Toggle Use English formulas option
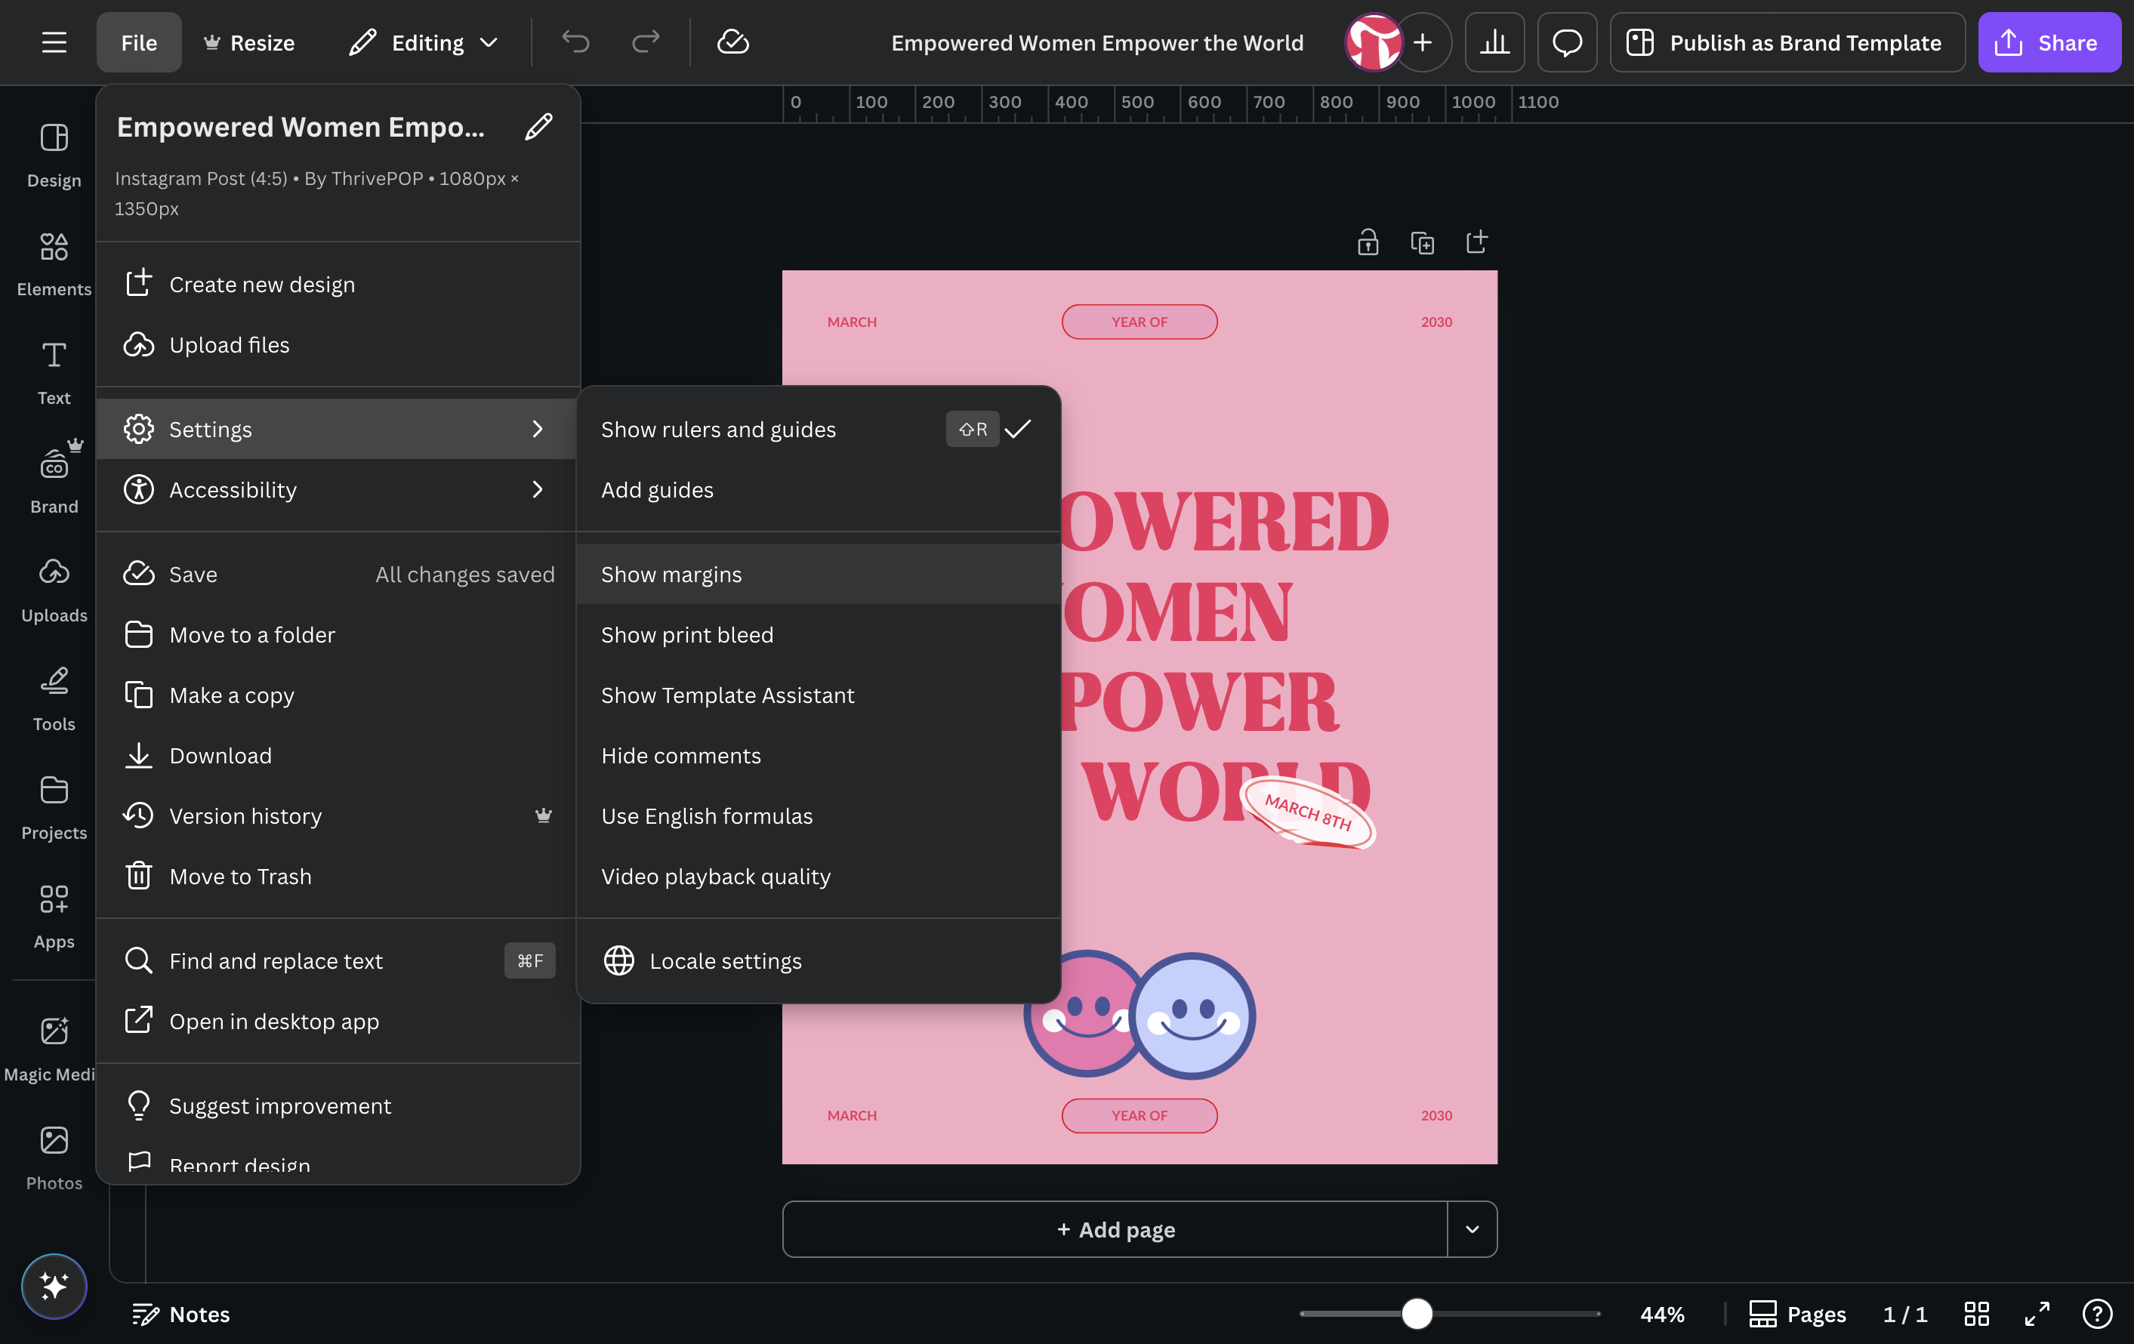The image size is (2134, 1344). pyautogui.click(x=818, y=815)
